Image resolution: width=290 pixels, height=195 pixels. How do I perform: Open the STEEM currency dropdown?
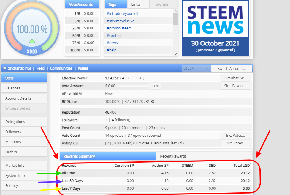point(196,68)
